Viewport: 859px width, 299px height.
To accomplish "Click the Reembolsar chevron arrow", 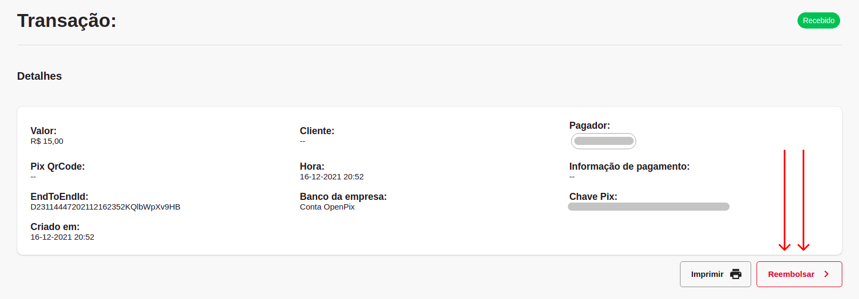I will (826, 274).
